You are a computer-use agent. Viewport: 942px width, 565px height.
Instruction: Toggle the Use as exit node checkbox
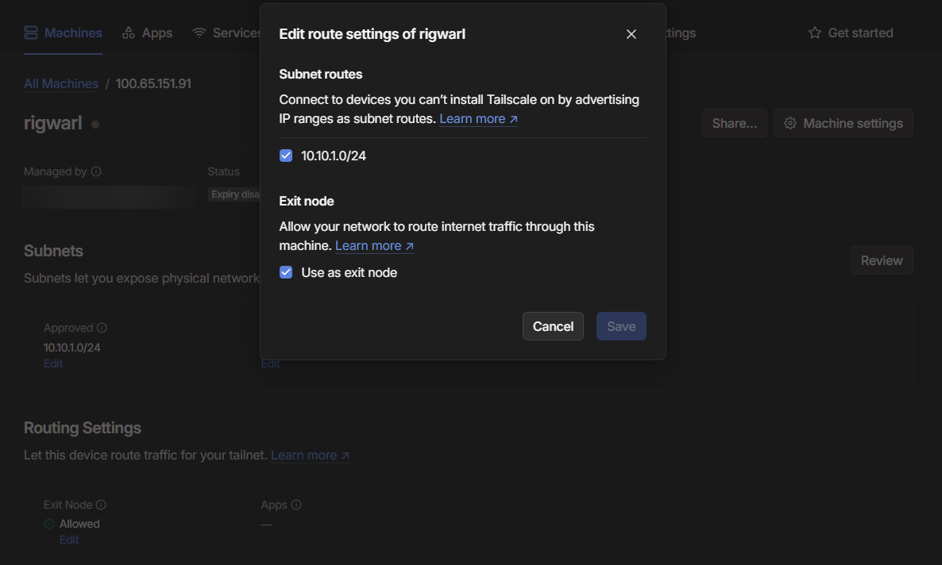(x=286, y=272)
